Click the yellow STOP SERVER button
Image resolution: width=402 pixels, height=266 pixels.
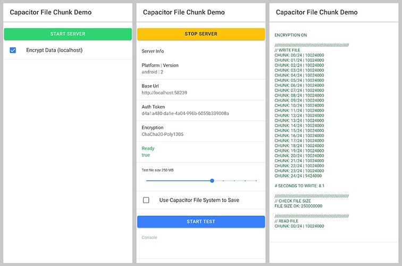[x=201, y=34]
